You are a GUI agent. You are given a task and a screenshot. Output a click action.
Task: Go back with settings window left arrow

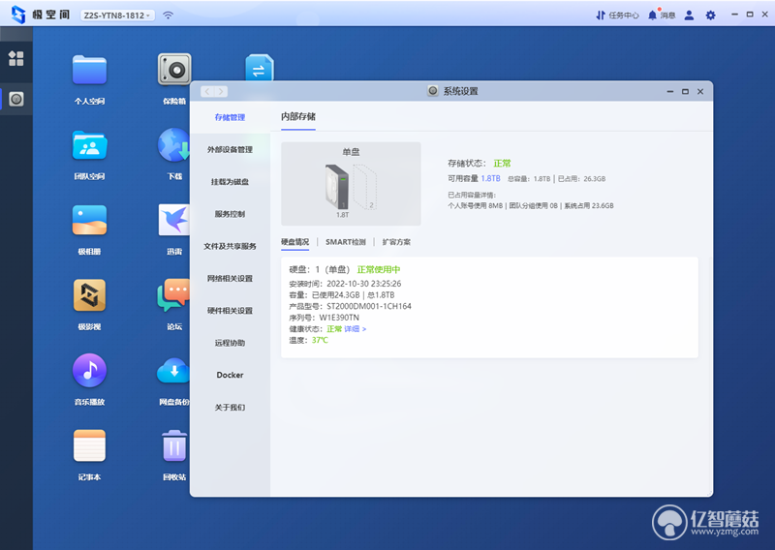click(x=207, y=91)
